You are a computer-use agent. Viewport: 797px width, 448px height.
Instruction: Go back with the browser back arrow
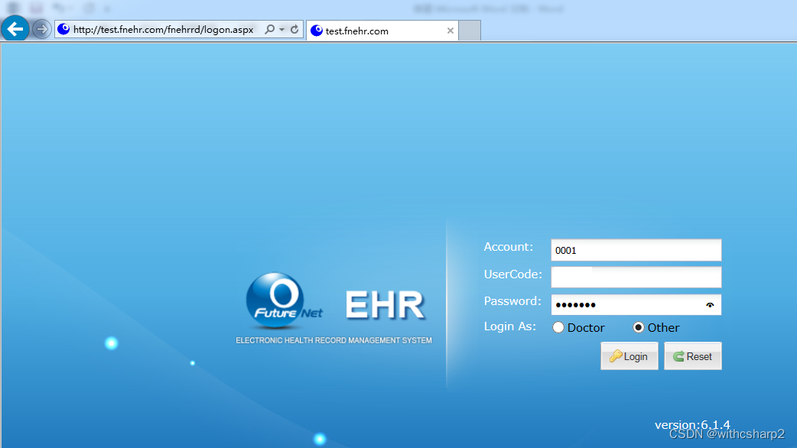click(15, 28)
